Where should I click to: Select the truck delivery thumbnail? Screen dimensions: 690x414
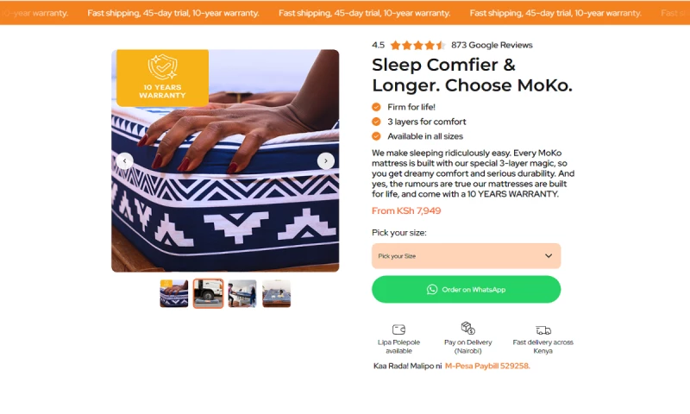(x=208, y=293)
